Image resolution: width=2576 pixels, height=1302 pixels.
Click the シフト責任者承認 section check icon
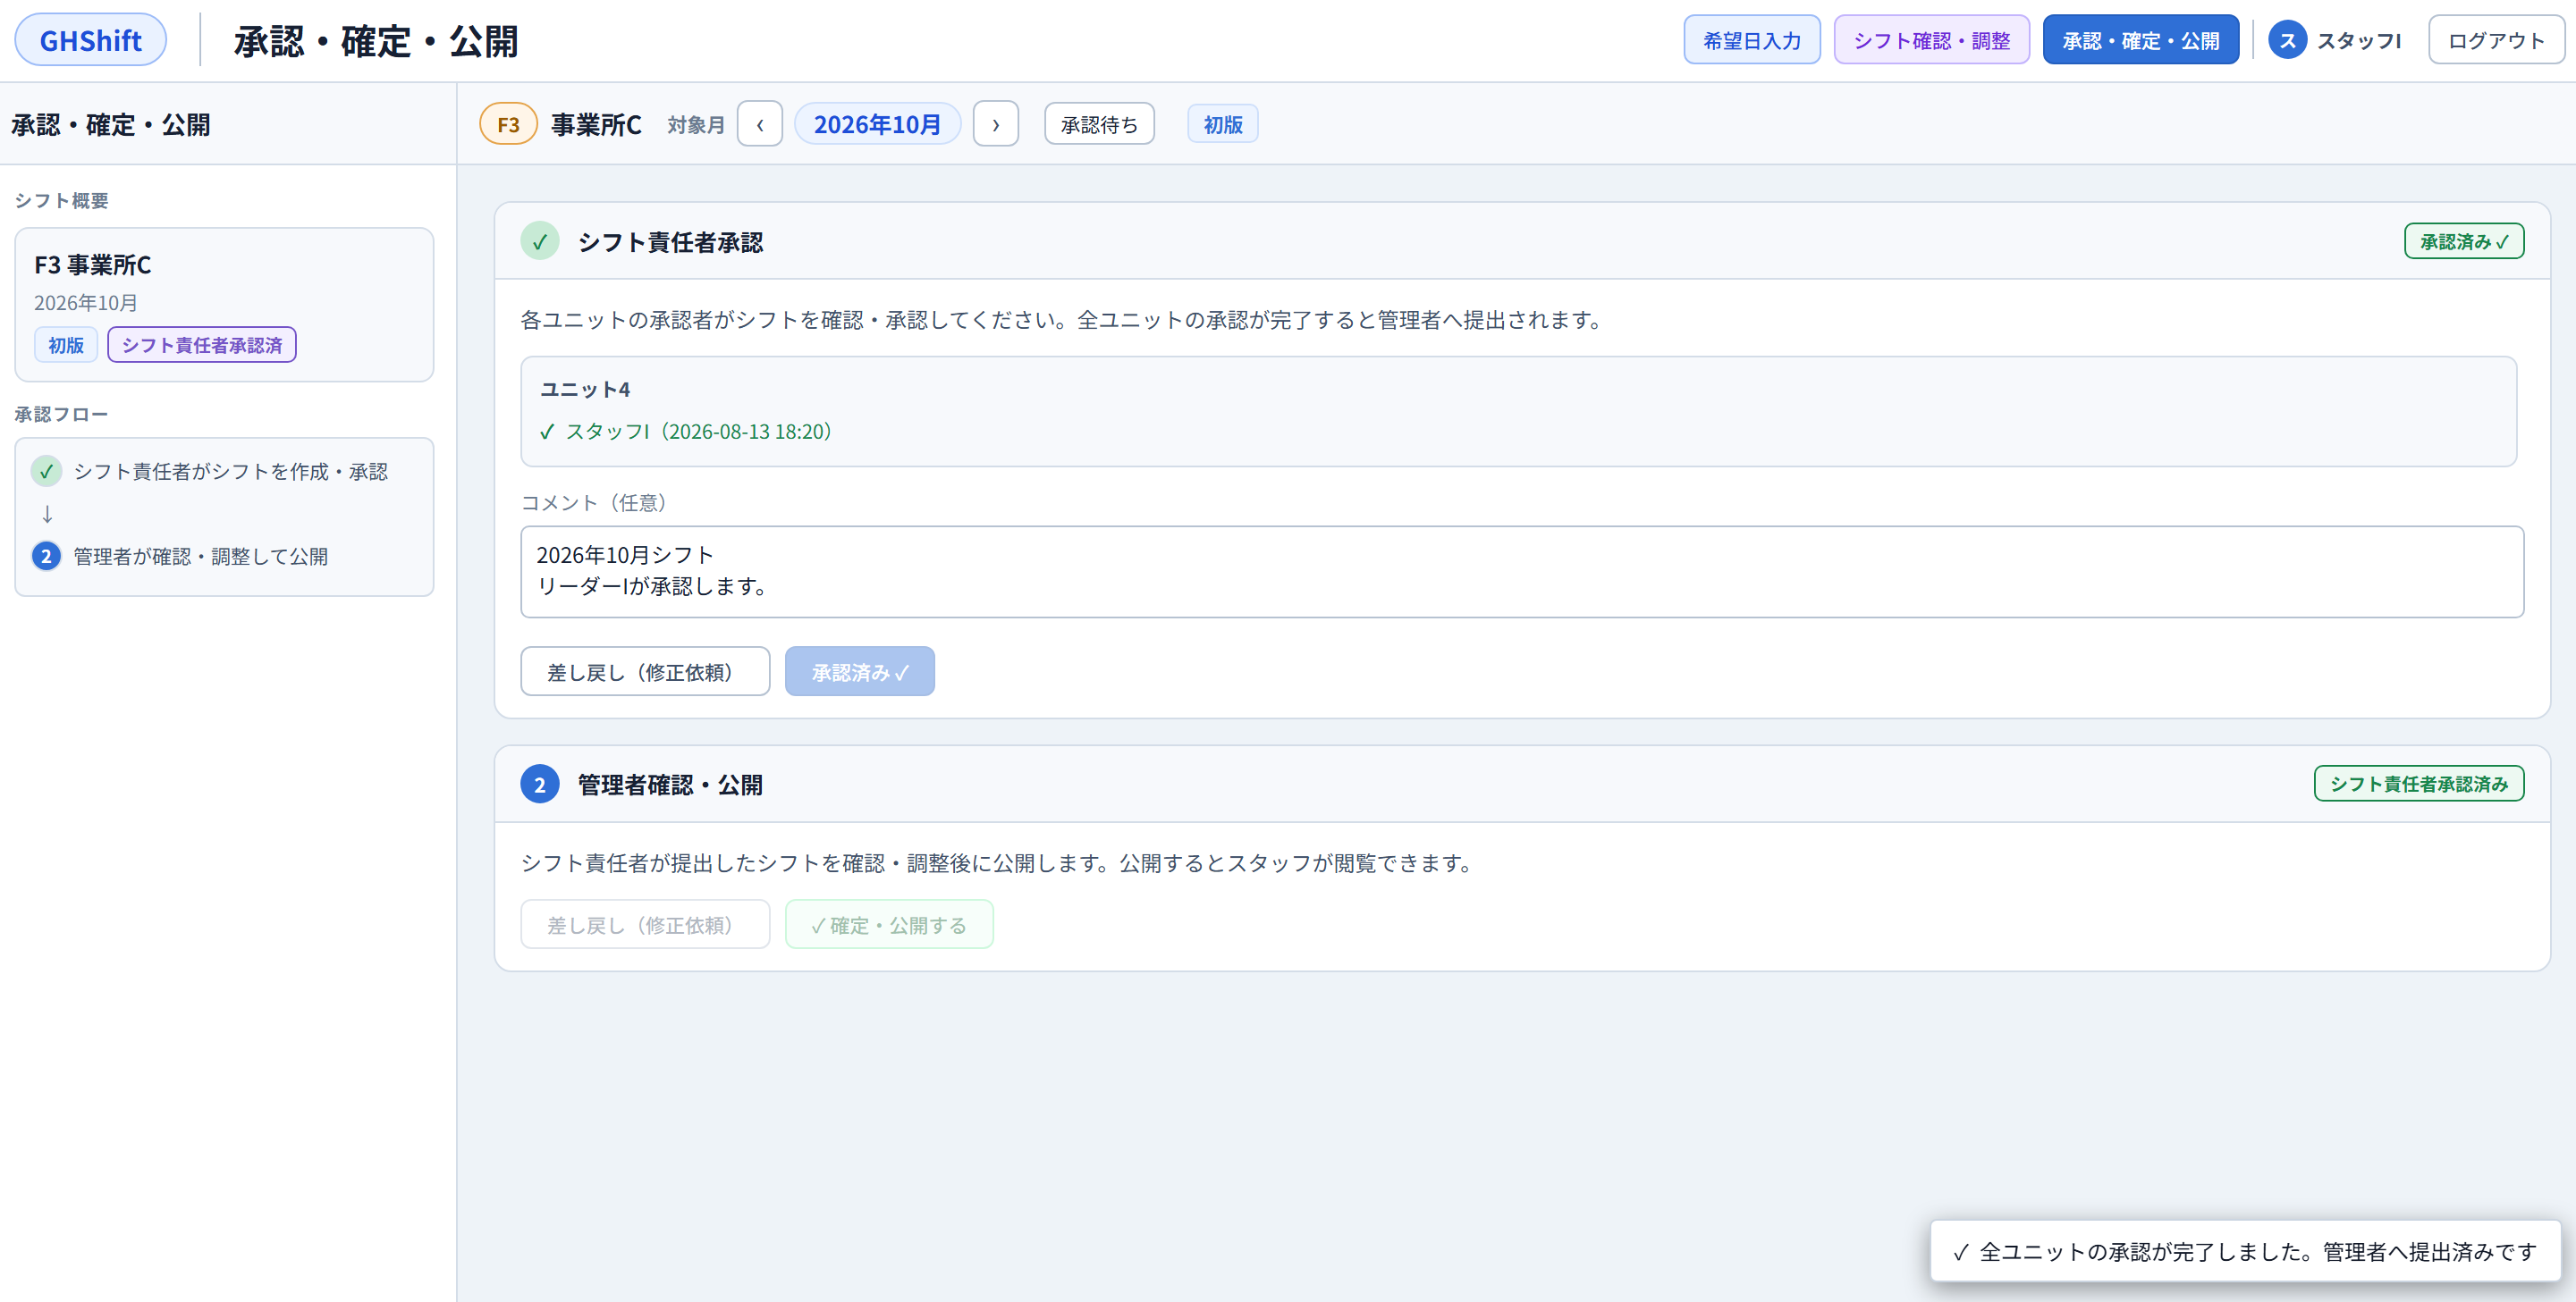tap(539, 242)
